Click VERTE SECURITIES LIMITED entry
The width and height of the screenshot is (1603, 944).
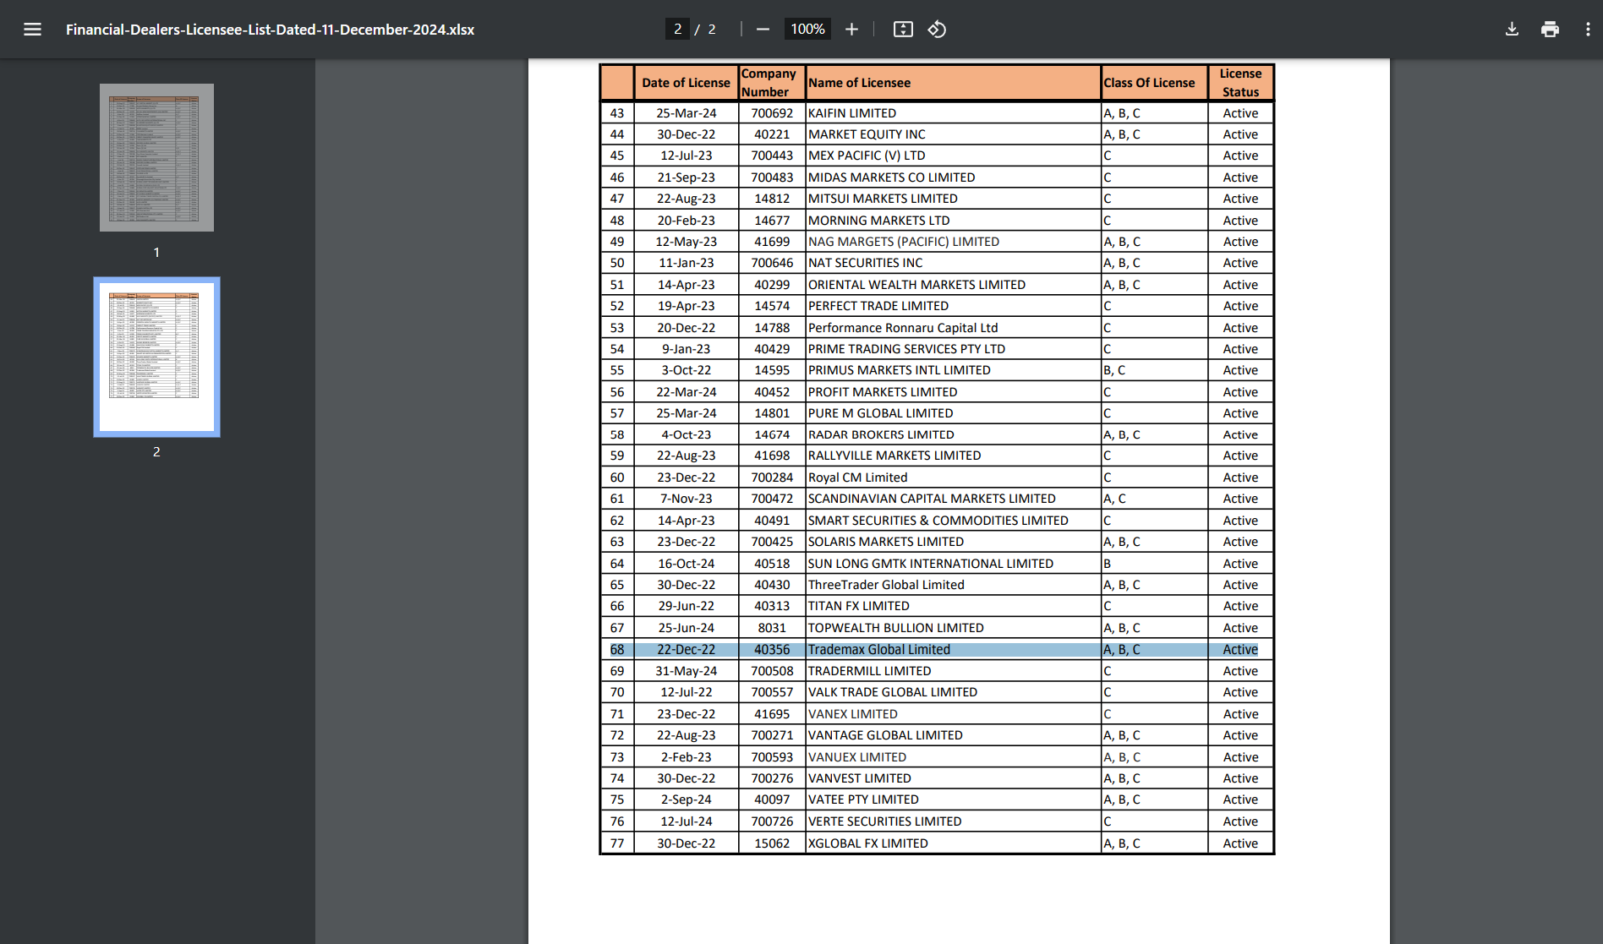point(884,821)
